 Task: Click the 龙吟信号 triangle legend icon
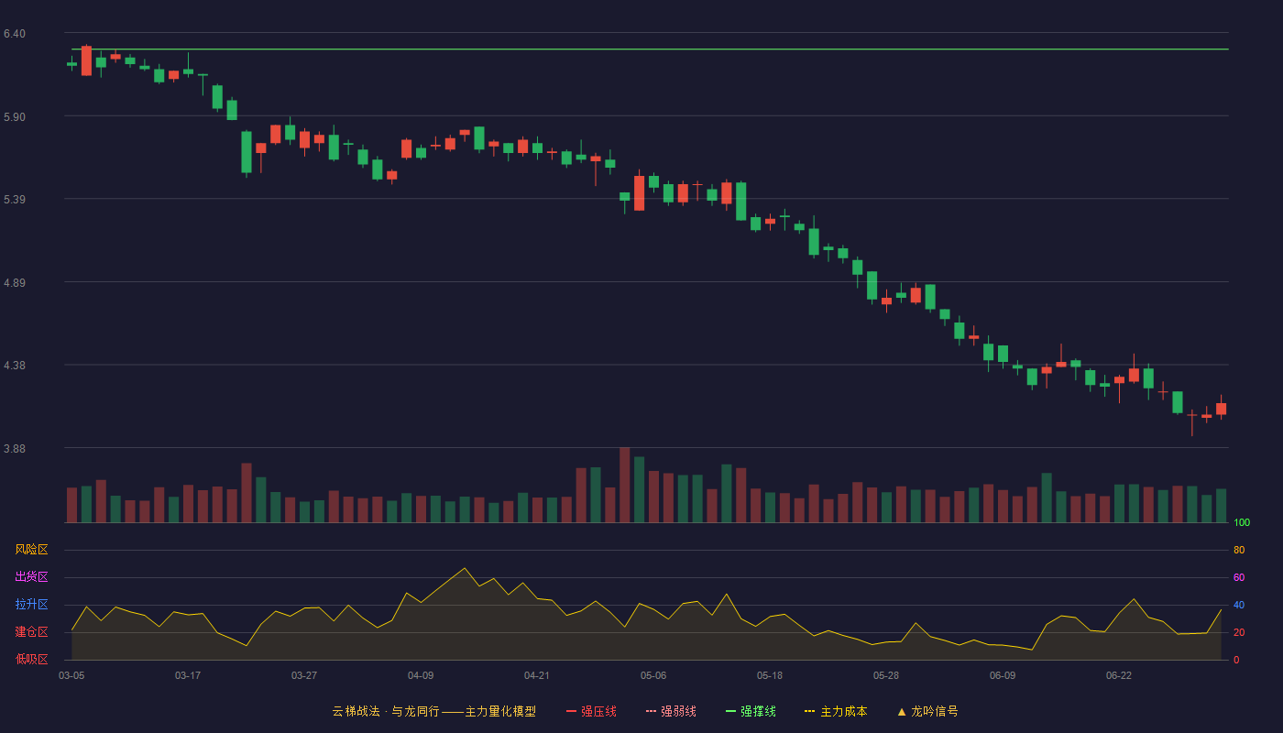click(902, 711)
